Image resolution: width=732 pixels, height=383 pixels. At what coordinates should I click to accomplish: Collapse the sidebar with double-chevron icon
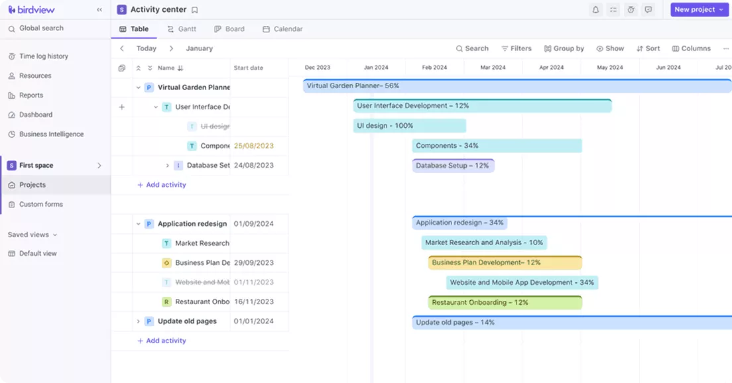99,9
